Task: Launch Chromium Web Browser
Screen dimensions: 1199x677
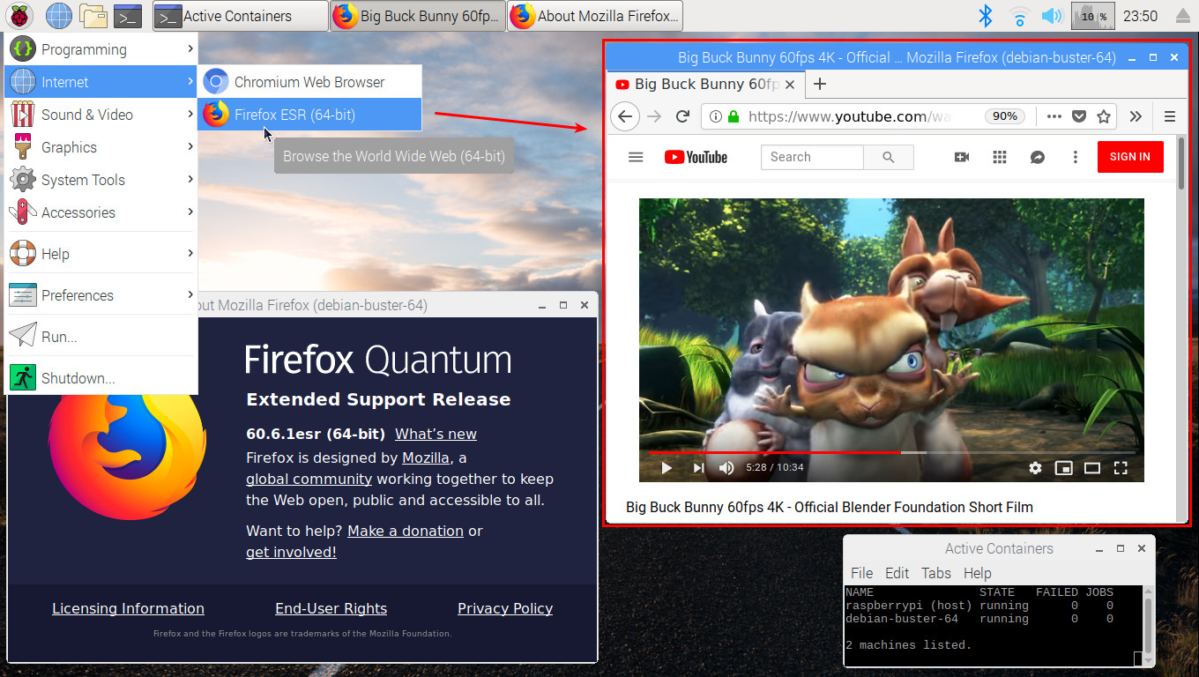Action: tap(309, 82)
